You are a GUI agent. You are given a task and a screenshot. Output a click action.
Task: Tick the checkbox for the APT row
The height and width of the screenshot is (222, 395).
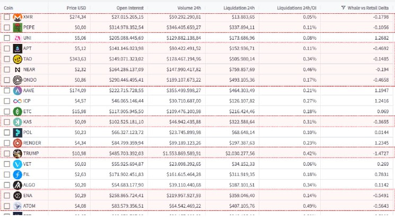coord(7,49)
